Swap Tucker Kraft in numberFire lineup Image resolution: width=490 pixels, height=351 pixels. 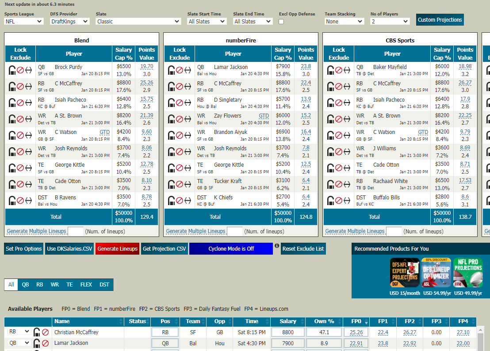pyautogui.click(x=188, y=184)
